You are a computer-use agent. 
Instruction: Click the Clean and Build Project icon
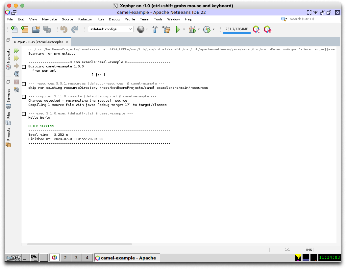[166, 29]
